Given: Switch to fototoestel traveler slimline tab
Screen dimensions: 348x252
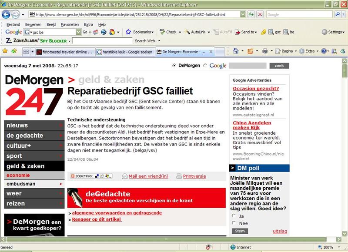Looking at the screenshot, I should [x=65, y=52].
